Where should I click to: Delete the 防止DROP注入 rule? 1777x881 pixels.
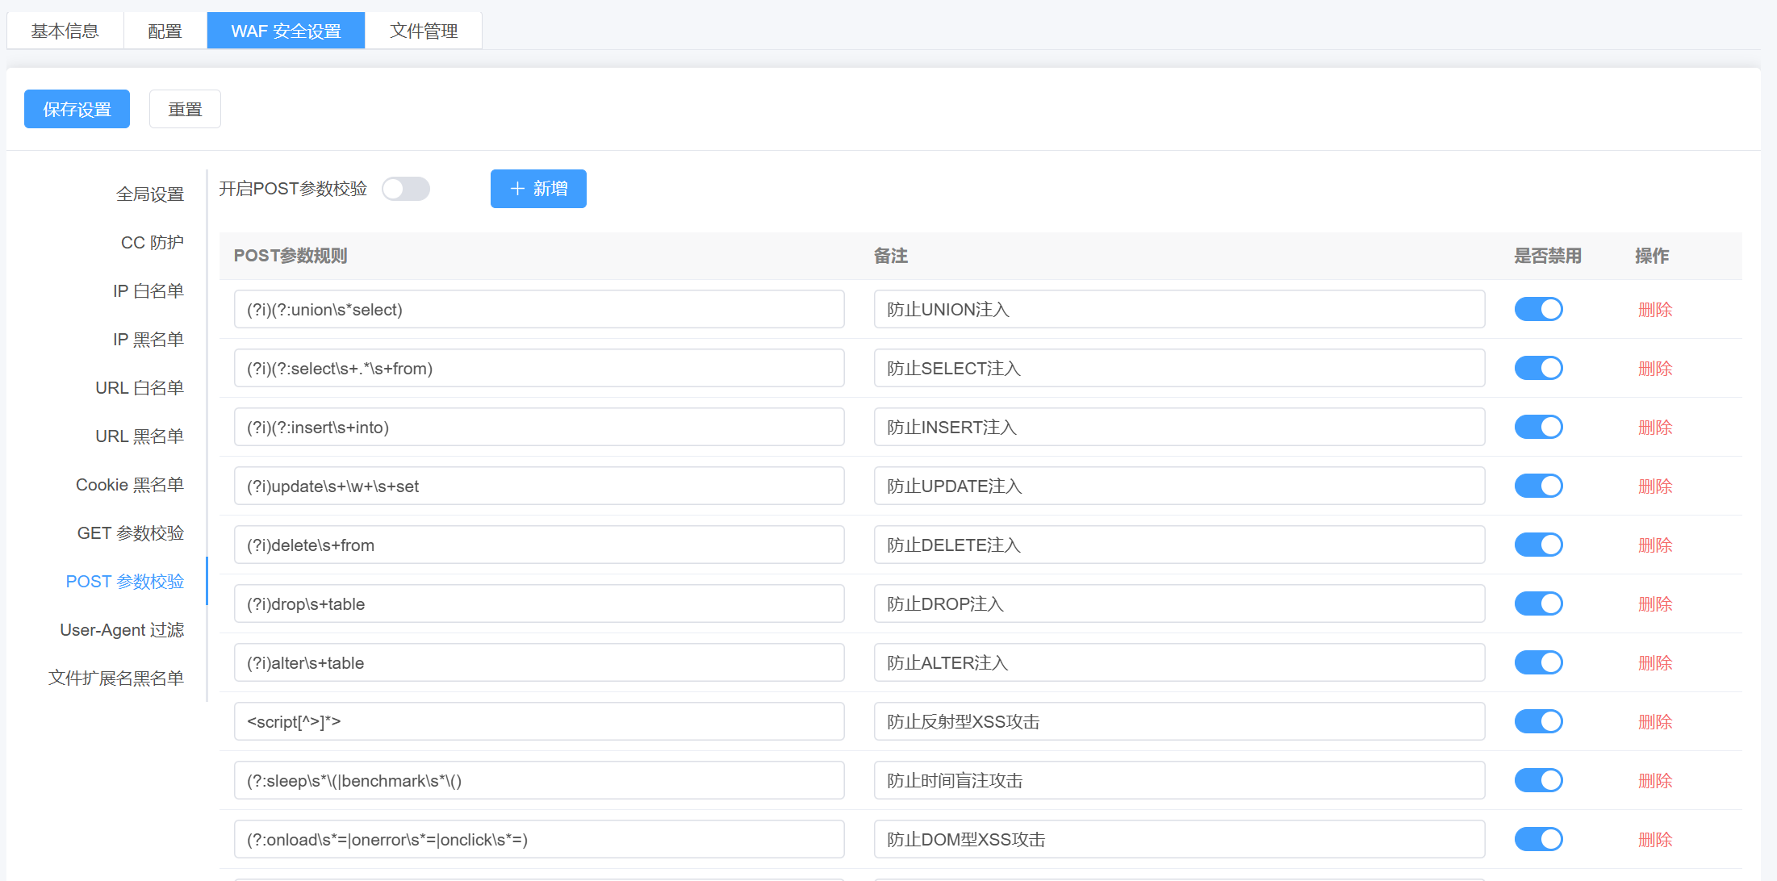point(1654,604)
